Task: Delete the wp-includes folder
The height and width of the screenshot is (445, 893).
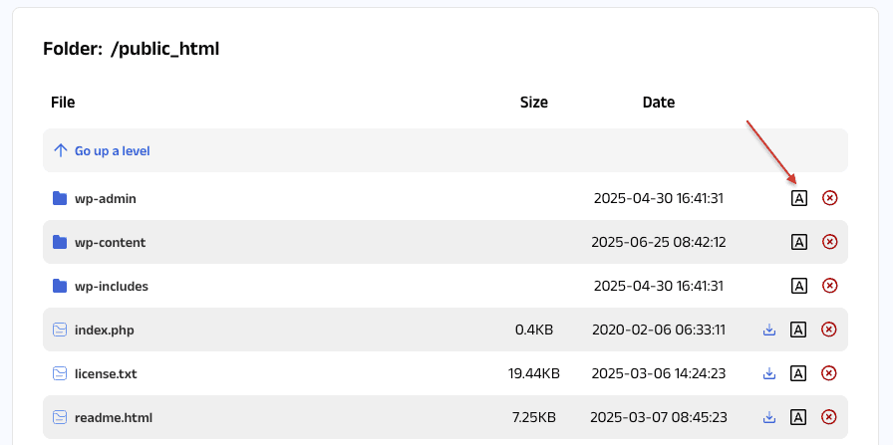Action: [x=829, y=286]
